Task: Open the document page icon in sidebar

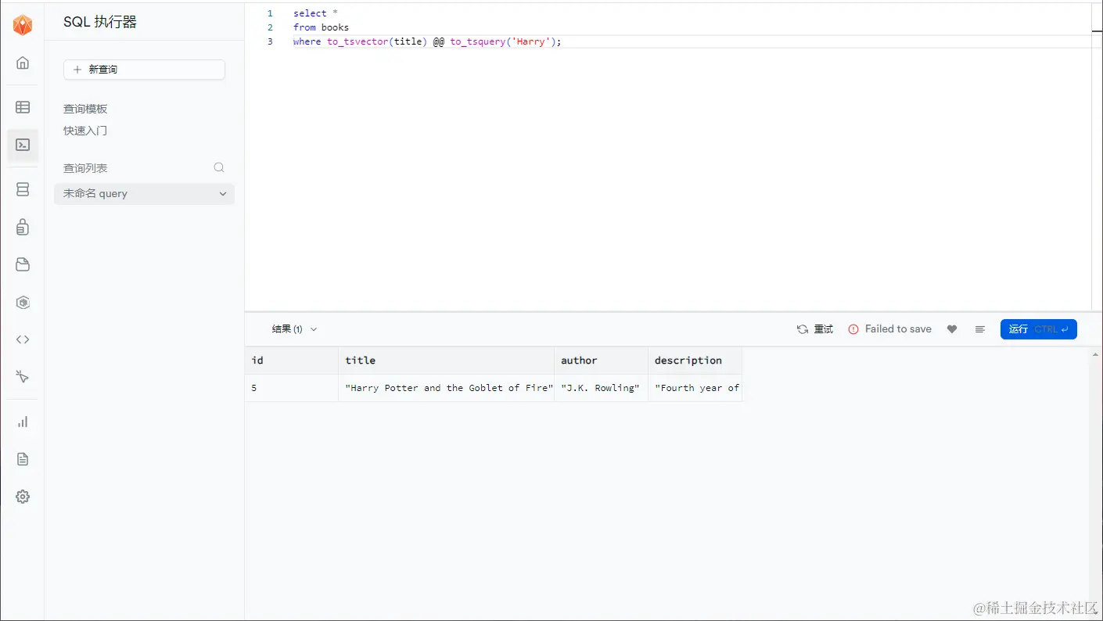Action: click(23, 459)
